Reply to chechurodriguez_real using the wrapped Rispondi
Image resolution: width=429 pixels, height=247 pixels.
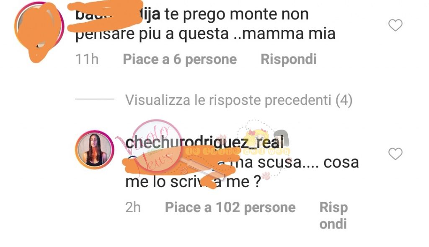click(333, 216)
